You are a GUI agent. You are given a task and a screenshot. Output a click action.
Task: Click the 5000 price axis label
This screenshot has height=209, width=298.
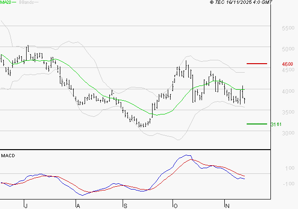(288, 49)
